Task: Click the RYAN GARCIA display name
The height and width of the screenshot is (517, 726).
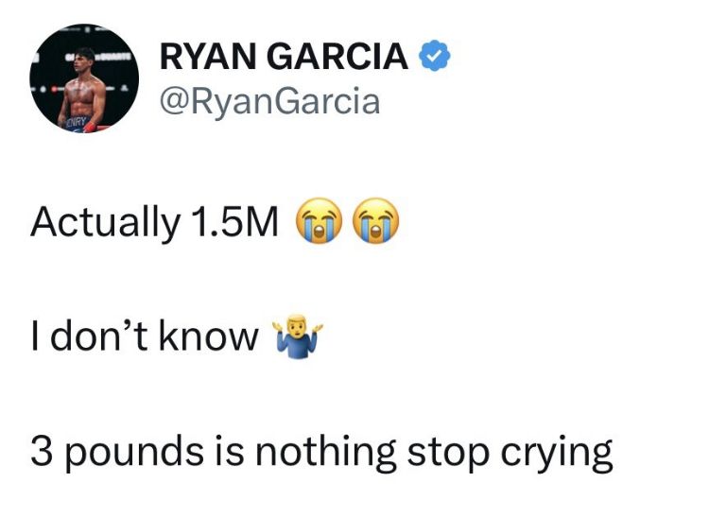Action: click(x=284, y=57)
